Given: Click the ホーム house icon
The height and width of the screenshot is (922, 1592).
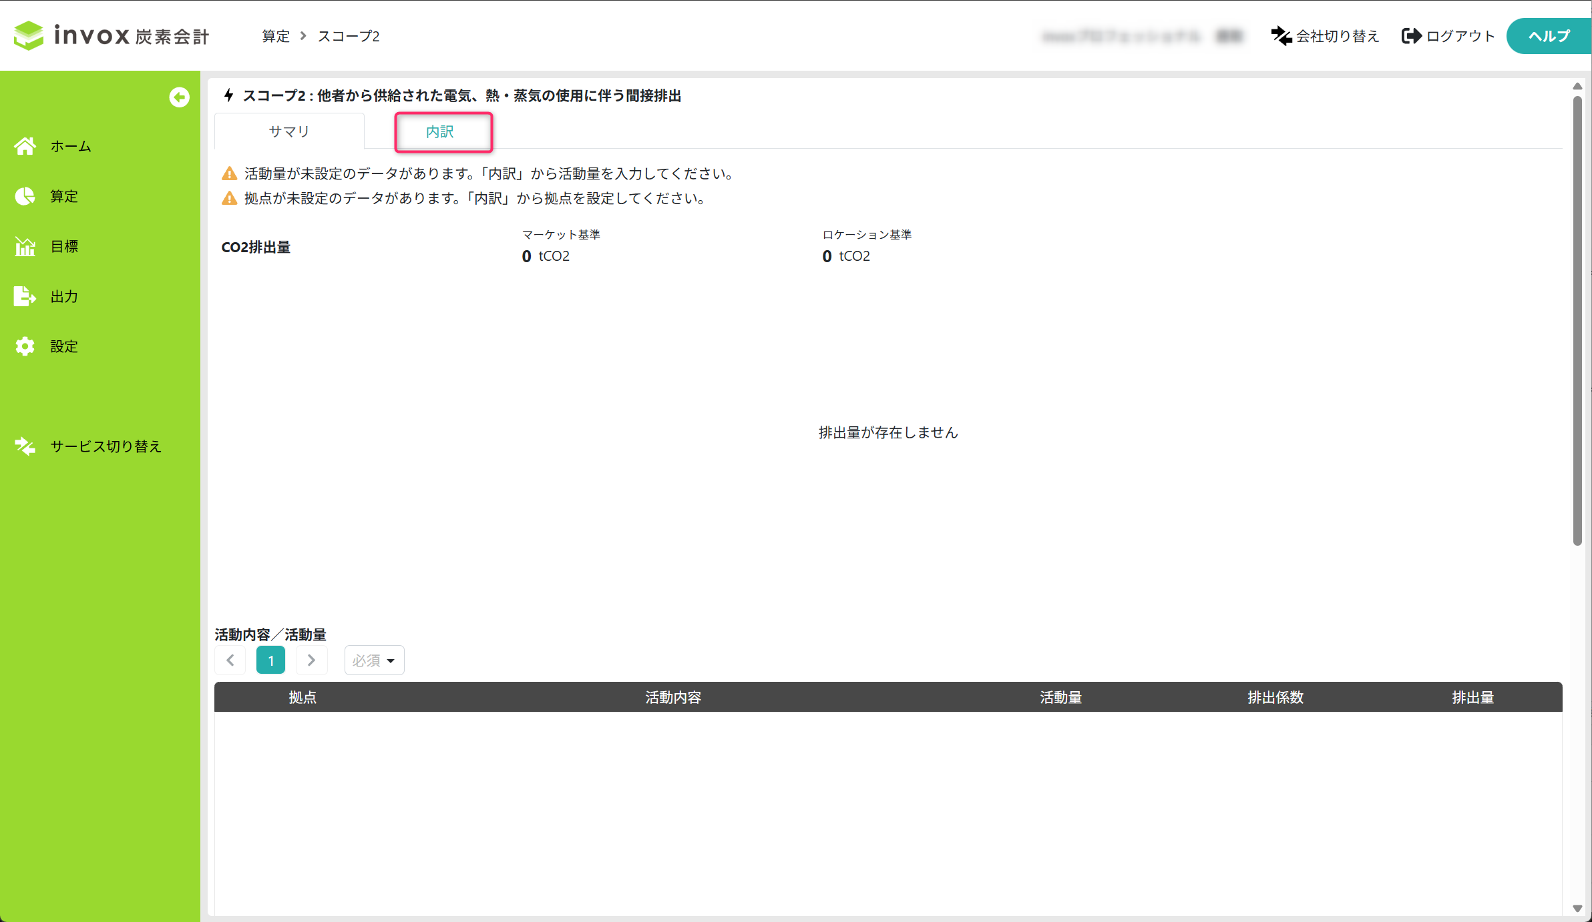Looking at the screenshot, I should point(25,146).
